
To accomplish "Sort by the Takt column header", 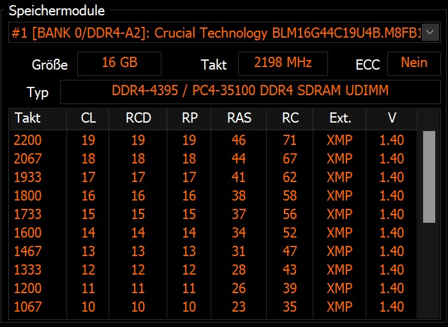I will [x=38, y=119].
